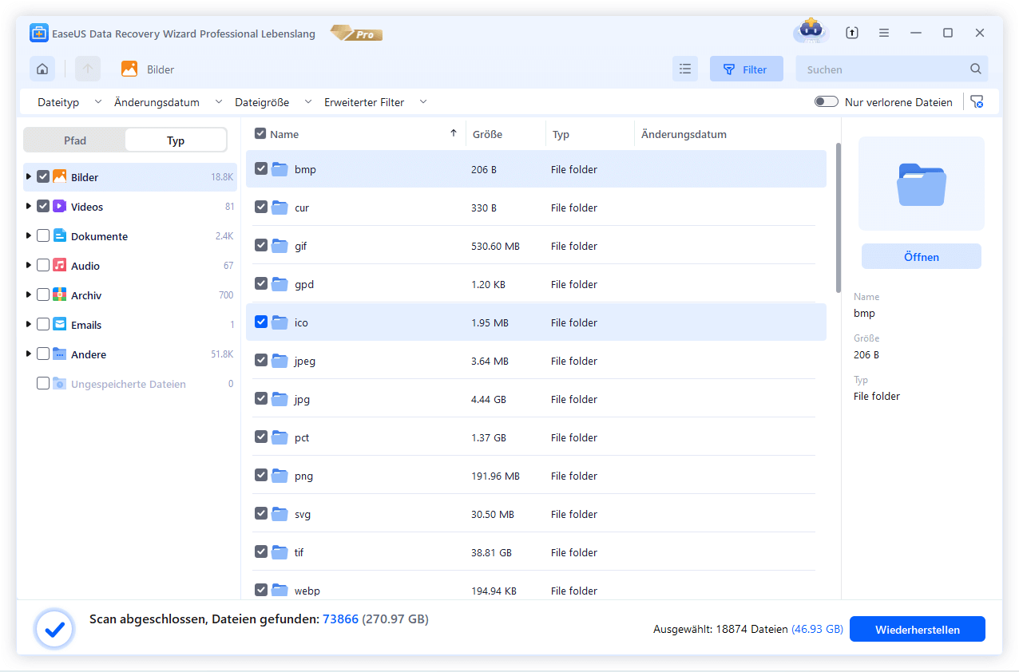The width and height of the screenshot is (1019, 672).
Task: Open the Änderungsdatum filter dropdown
Action: (168, 102)
